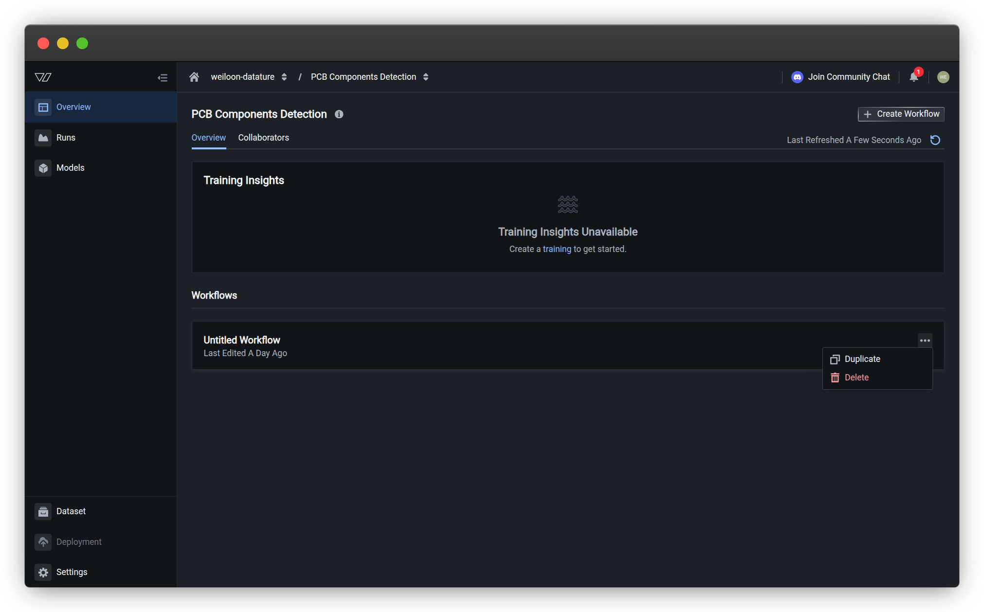Open the Runs sidebar section
The image size is (984, 612).
66,138
